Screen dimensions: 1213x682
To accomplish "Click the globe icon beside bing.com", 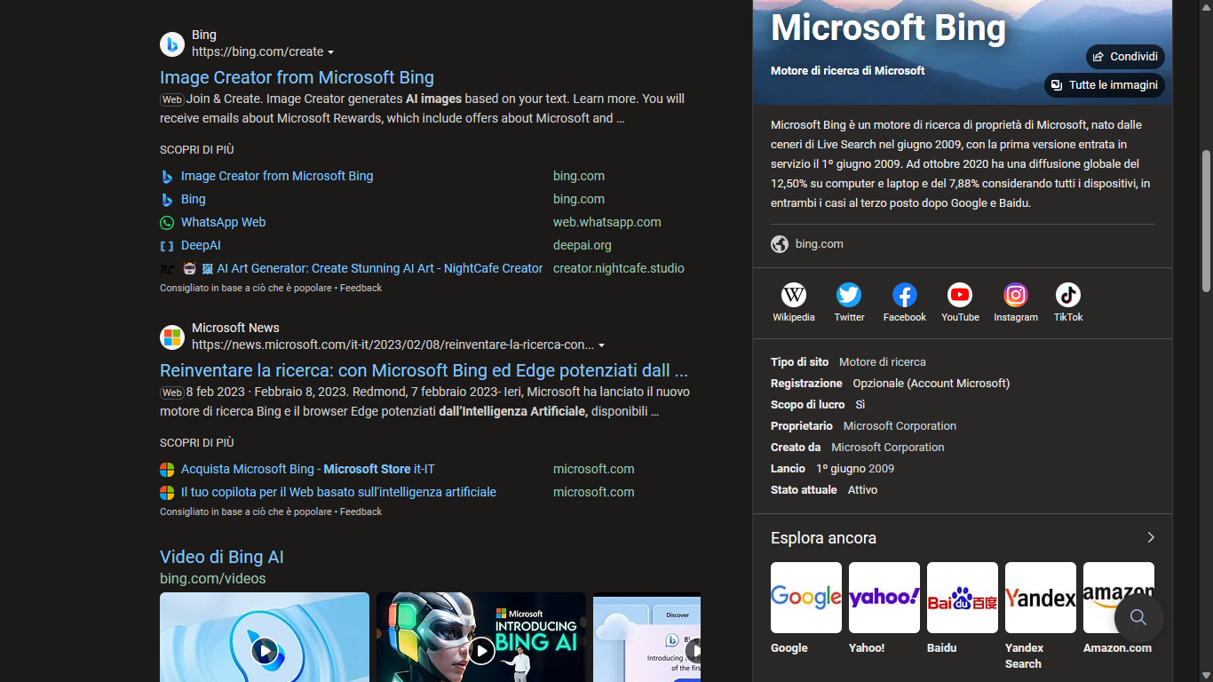I will (780, 244).
